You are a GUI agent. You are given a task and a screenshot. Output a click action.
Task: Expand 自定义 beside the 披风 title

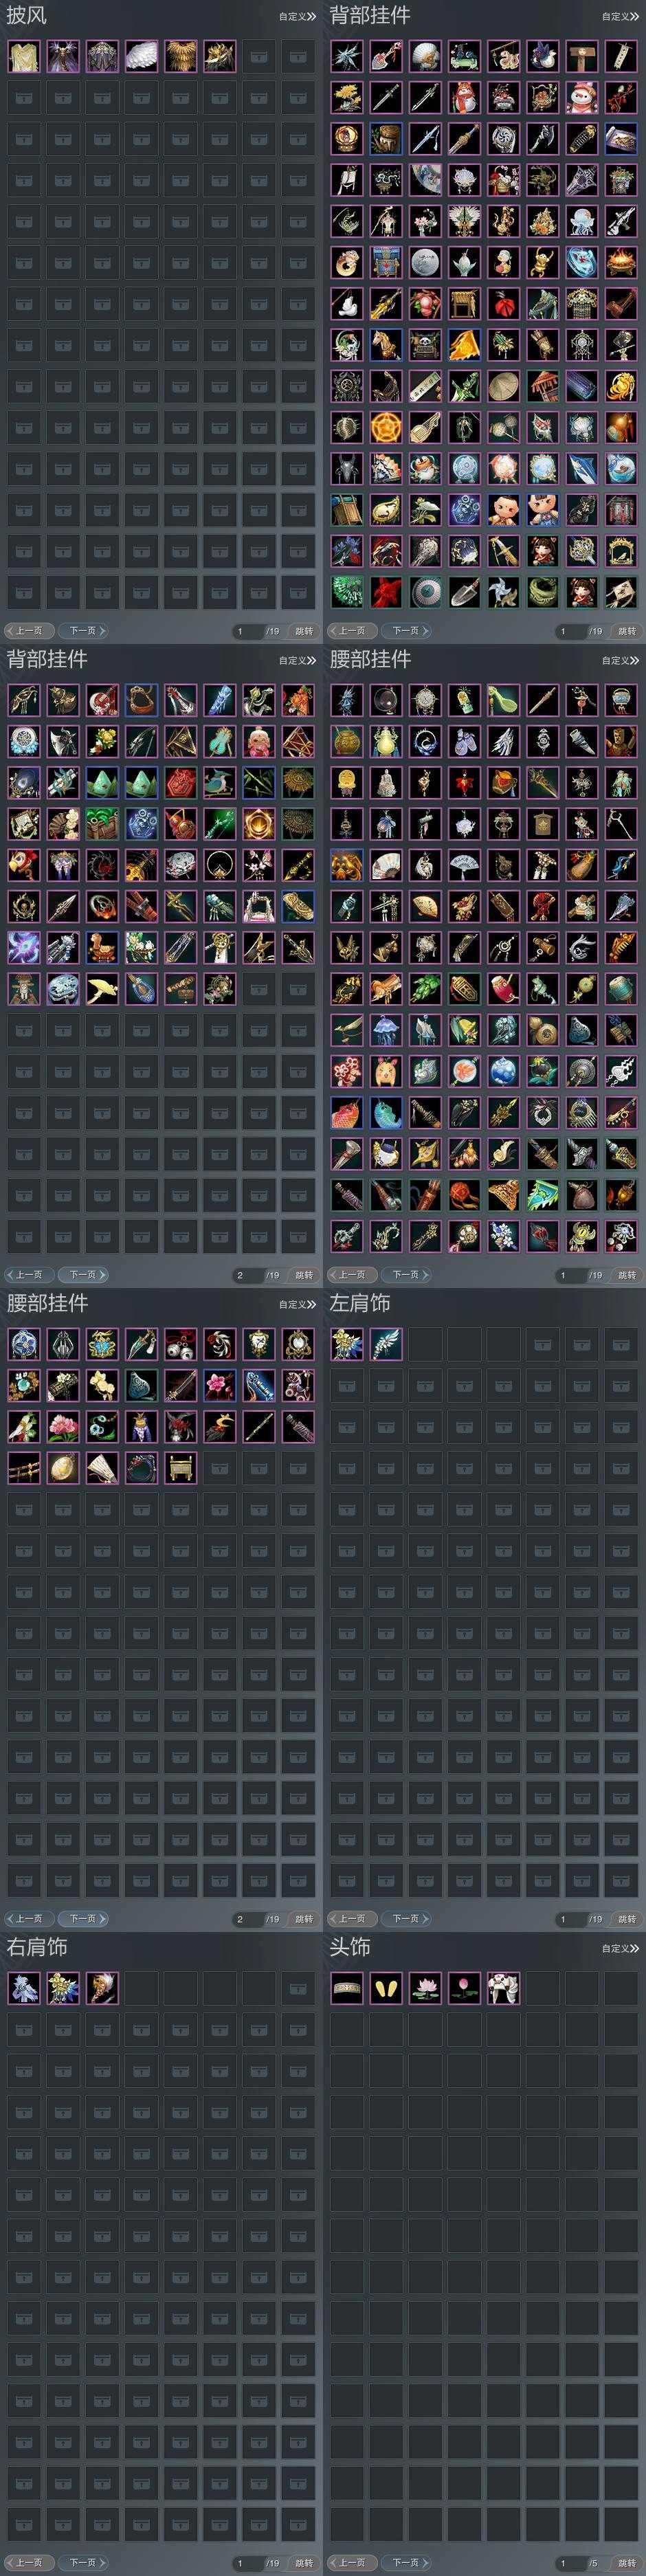point(297,16)
